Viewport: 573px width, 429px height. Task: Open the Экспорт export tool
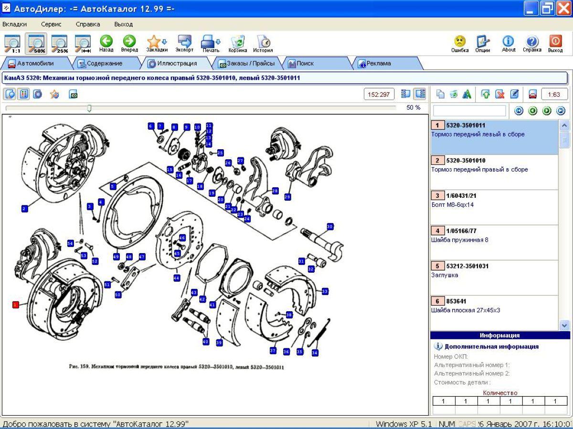tap(184, 44)
